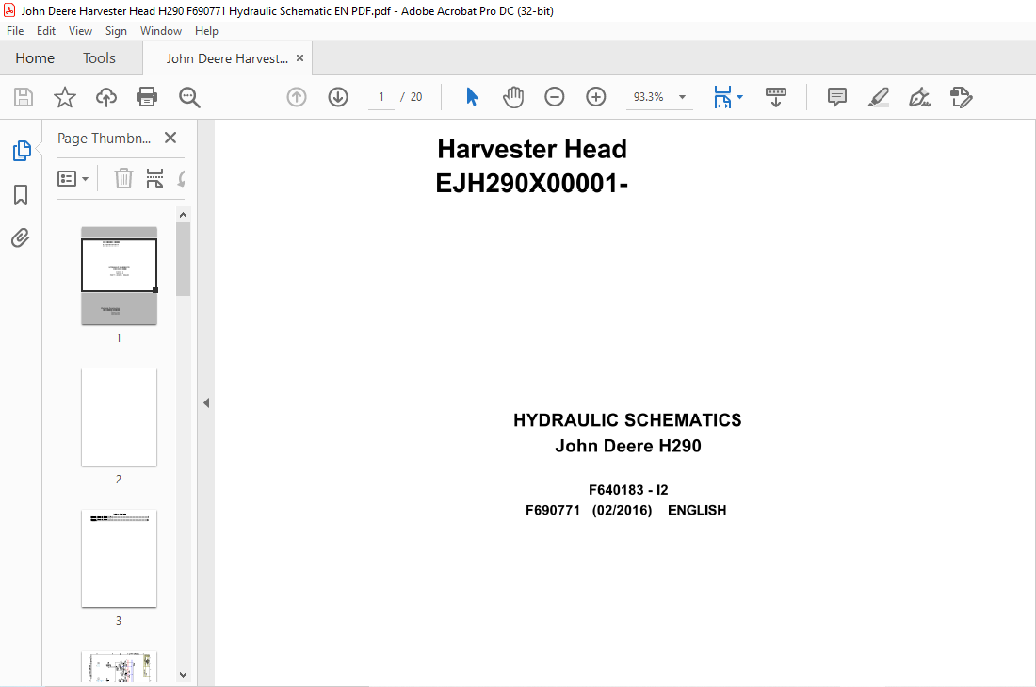
Task: Open the Help menu
Action: point(206,31)
